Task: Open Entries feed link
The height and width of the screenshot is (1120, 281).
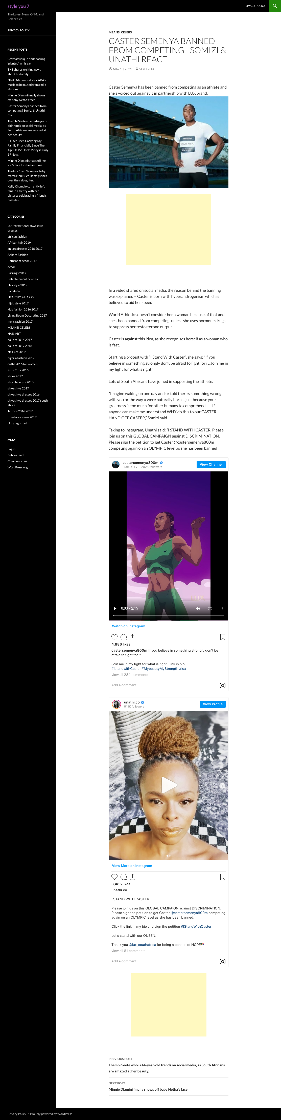Action: click(16, 455)
